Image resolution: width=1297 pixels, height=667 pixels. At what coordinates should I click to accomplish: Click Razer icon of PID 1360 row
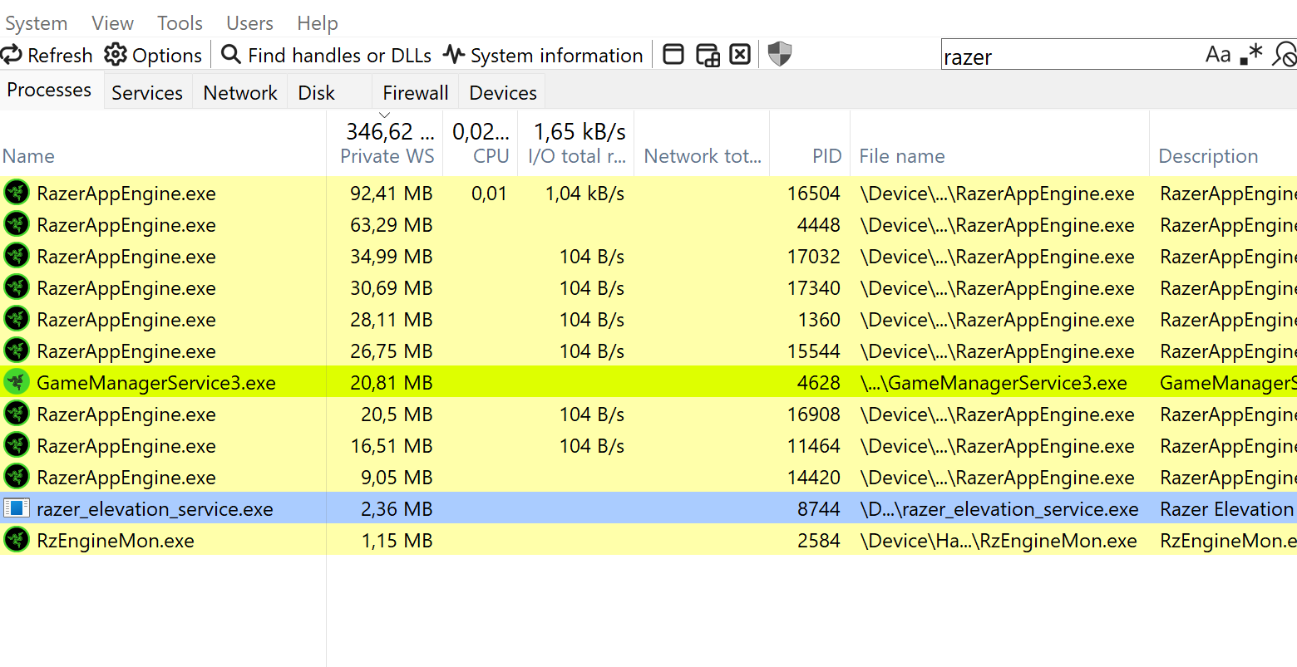point(17,319)
